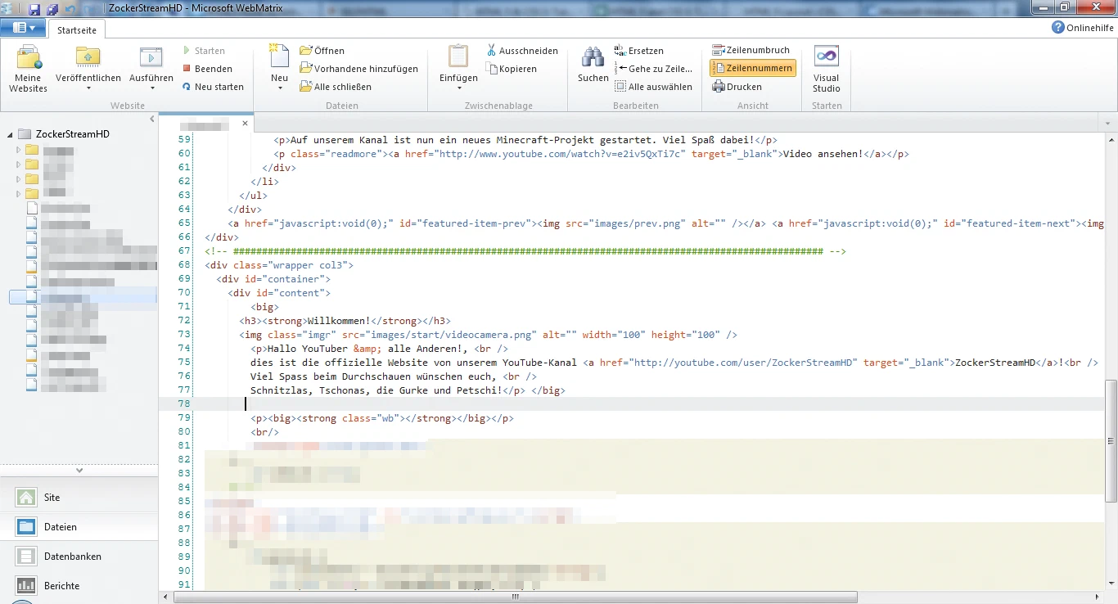Toggle Zeilenumbruch word wrap
This screenshot has width=1118, height=604.
coord(751,50)
